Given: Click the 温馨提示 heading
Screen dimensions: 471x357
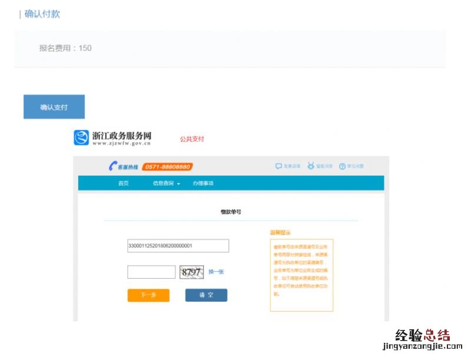Looking at the screenshot, I should click(x=280, y=232).
